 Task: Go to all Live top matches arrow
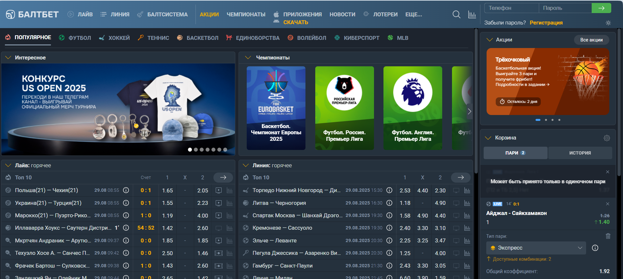[x=223, y=177]
